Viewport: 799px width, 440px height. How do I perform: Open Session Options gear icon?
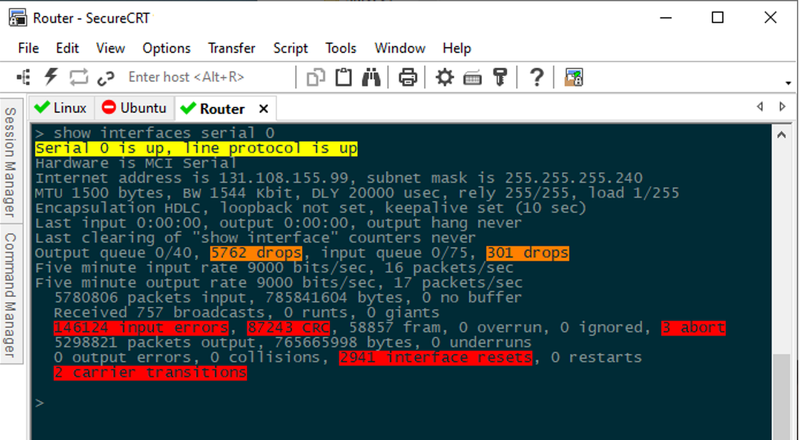445,77
